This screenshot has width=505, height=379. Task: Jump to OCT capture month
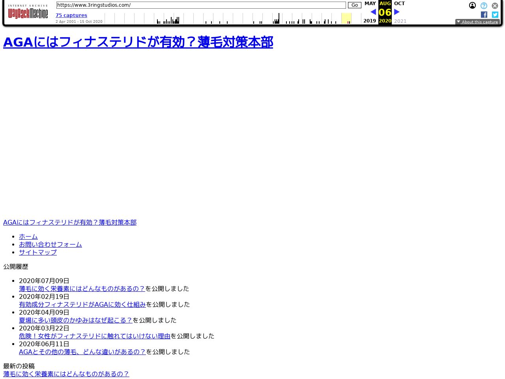point(399,4)
